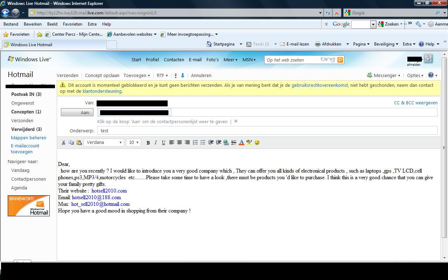
Task: Open the font size 10 dropdown
Action: 133,142
